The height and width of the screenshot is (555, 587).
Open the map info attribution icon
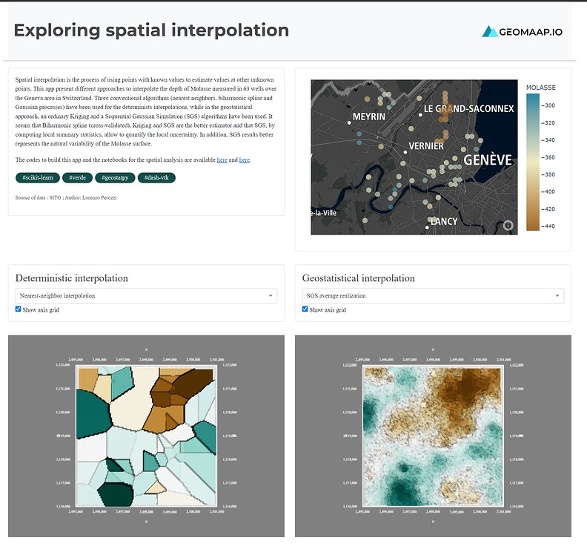(x=508, y=226)
